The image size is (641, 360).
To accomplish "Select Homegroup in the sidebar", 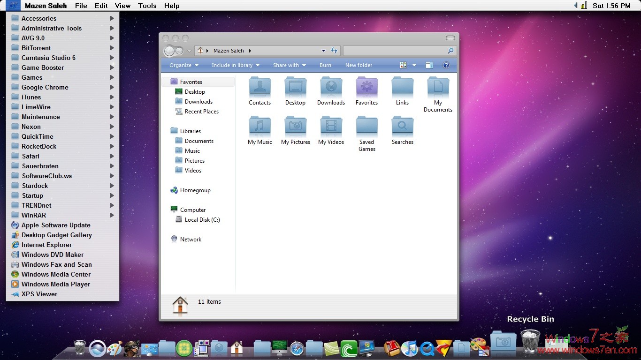I will pyautogui.click(x=194, y=190).
